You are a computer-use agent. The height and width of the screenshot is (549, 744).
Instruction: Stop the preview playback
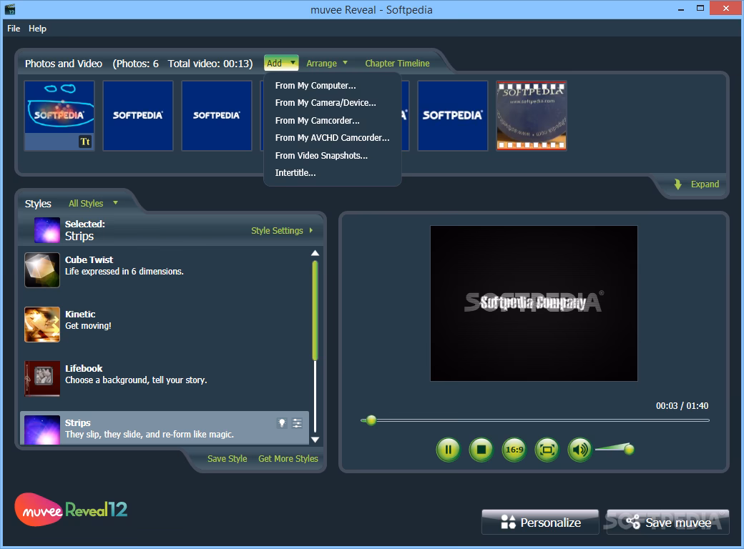pos(481,449)
